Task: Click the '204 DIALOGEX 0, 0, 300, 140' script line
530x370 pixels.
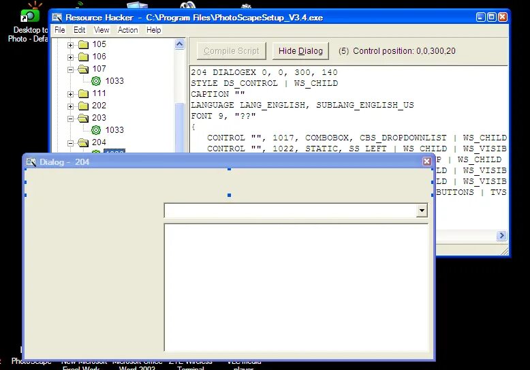Action: point(264,72)
